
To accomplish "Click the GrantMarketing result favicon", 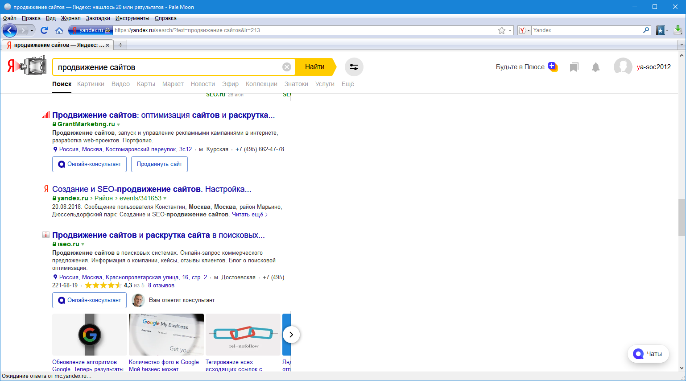I will click(x=46, y=115).
